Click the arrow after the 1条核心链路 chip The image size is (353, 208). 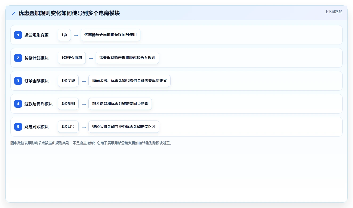coord(91,58)
